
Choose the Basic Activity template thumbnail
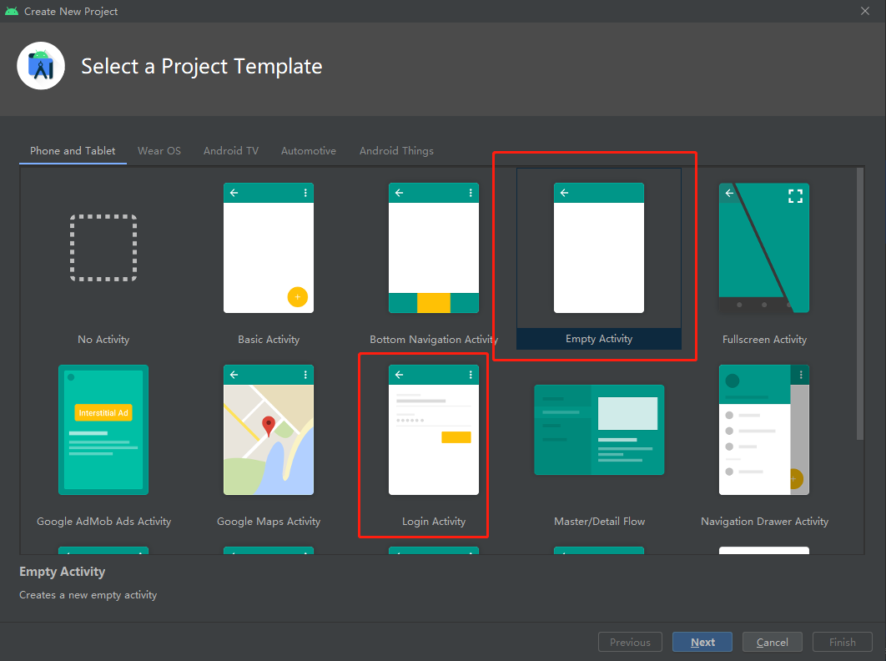point(269,248)
